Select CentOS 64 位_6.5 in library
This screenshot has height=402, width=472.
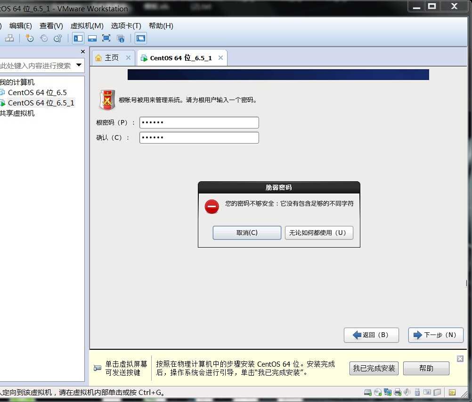tap(37, 92)
